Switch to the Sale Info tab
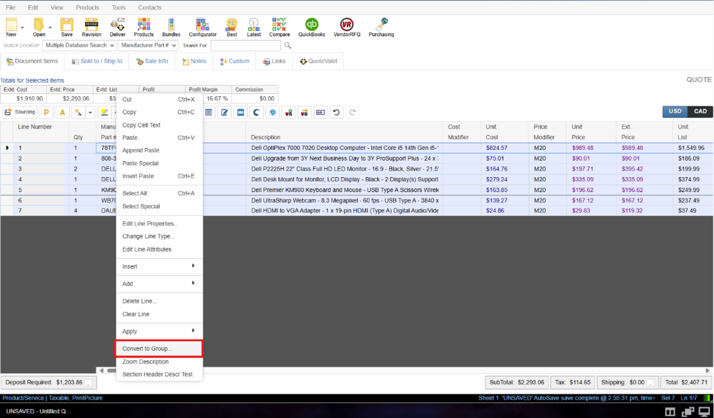 (152, 61)
